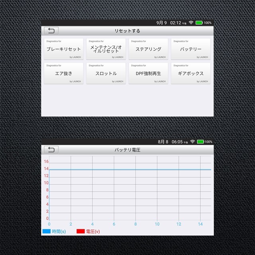Screen dimensions: 255x255
Task: Open メンテナンス/オイルリセット function
Action: pos(106,49)
